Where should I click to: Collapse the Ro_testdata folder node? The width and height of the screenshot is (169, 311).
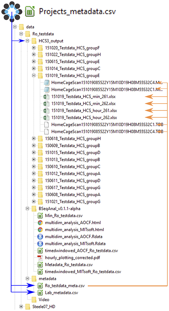[x=21, y=34]
